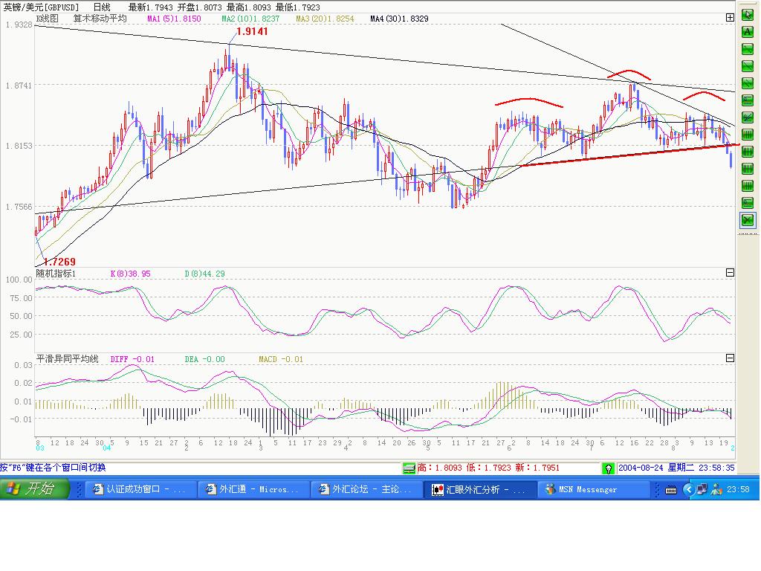Switch to 汇眼外汇分析 taskbar window
This screenshot has width=761, height=571.
[479, 489]
